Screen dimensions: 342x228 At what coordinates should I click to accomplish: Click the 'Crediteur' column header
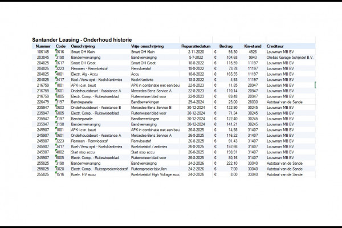tap(275, 46)
